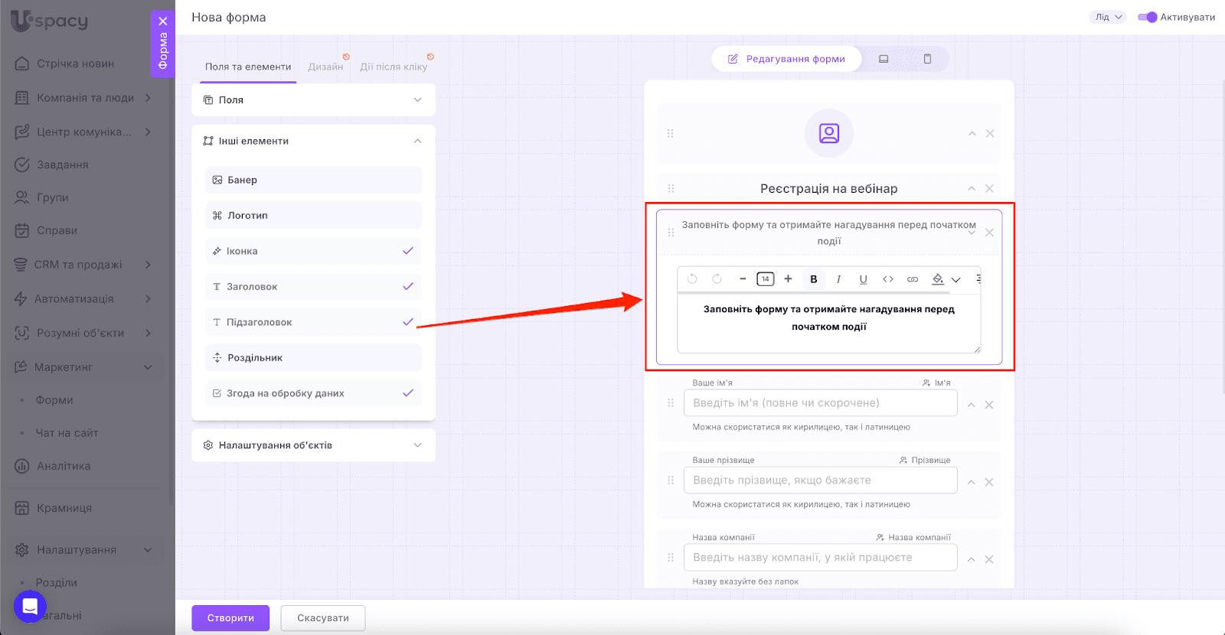The image size is (1225, 635).
Task: Collapse the Ваше прізвище field settings
Action: tap(972, 482)
